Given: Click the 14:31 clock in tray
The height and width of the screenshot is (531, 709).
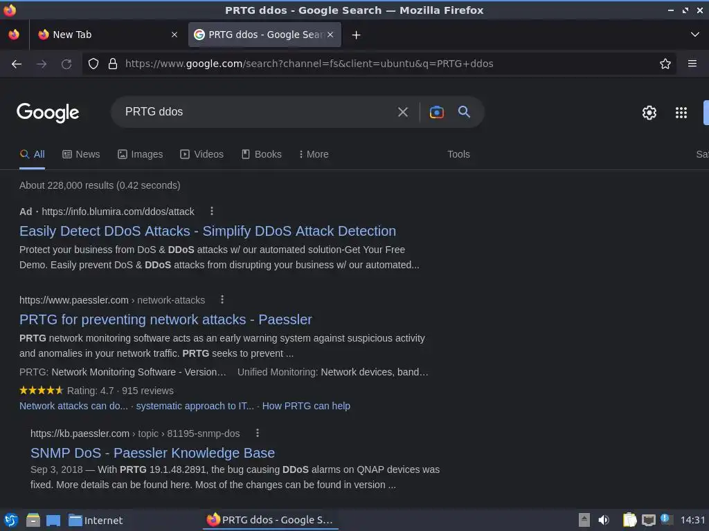Looking at the screenshot, I should coord(692,520).
